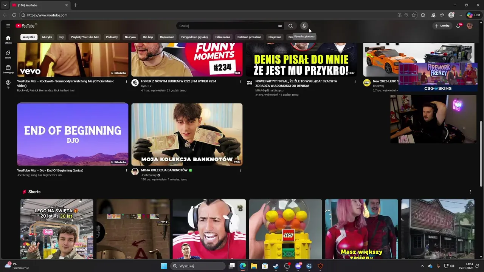The height and width of the screenshot is (272, 484).
Task: Open options menu for NOWE FAKTY video
Action: tap(355, 82)
